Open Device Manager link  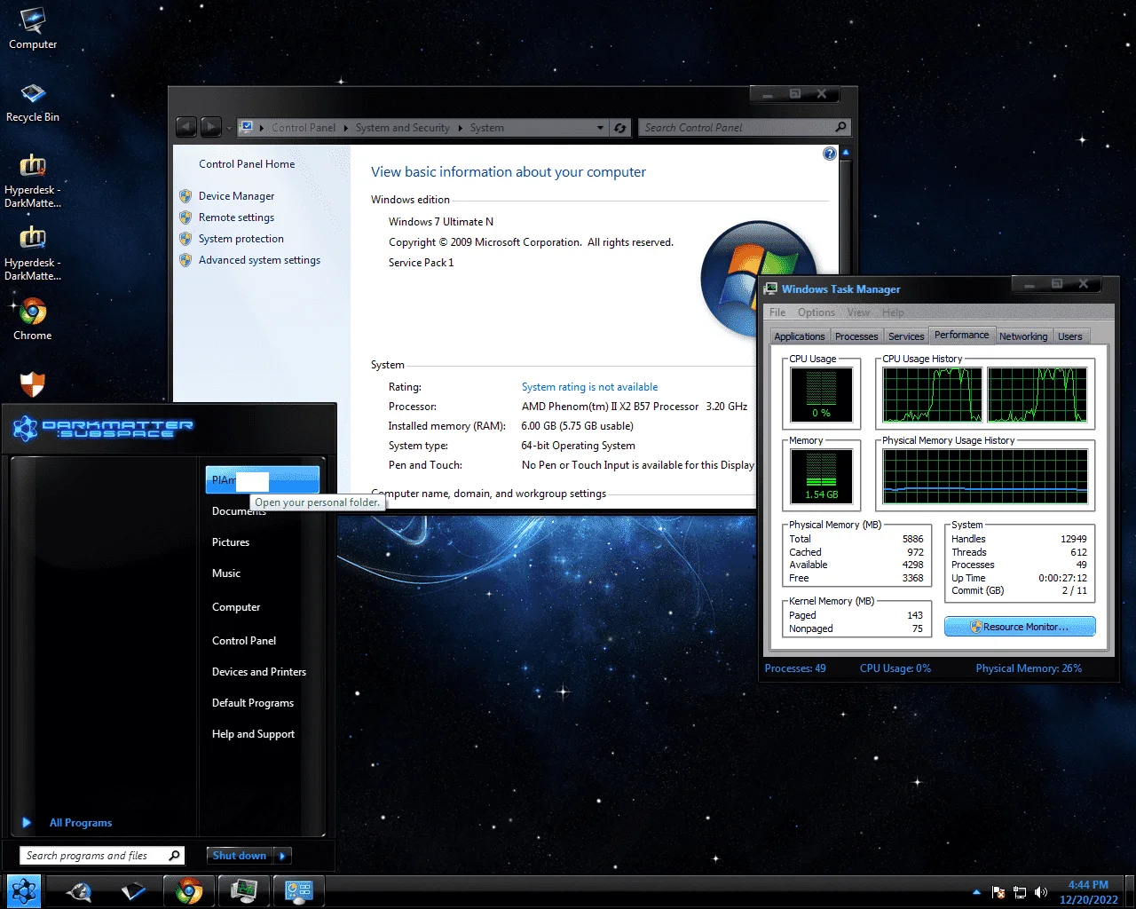236,196
